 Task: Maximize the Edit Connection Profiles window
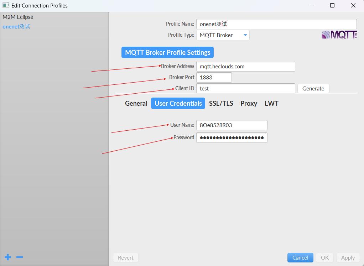click(x=332, y=5)
